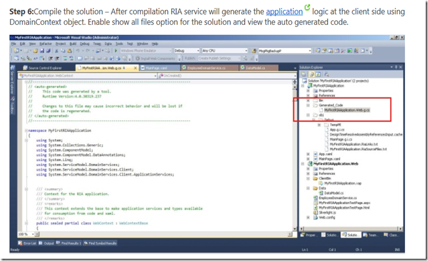Switch to the Source Control Explorer tab
Screen dimensions: 428x261
[x=43, y=68]
